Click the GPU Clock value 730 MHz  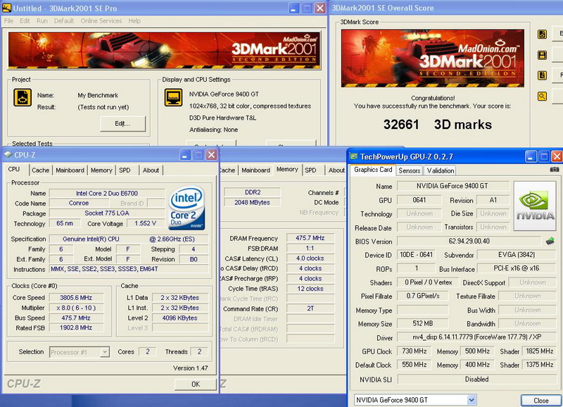click(x=415, y=351)
